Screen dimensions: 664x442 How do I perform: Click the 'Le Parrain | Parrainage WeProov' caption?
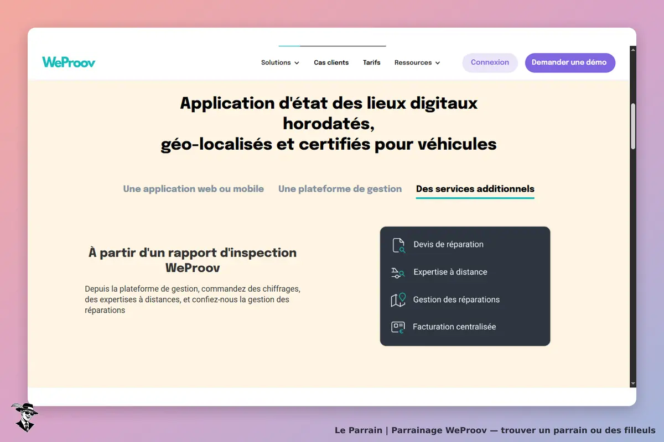[495, 430]
